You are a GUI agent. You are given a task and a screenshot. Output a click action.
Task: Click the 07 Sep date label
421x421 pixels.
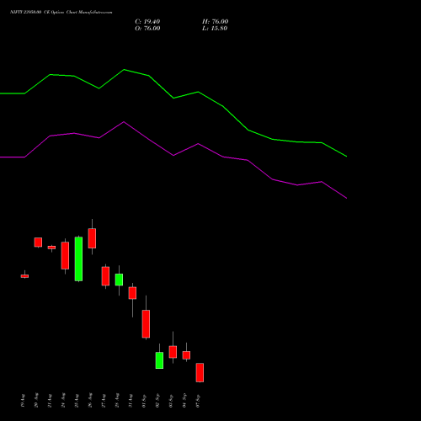coord(198,401)
